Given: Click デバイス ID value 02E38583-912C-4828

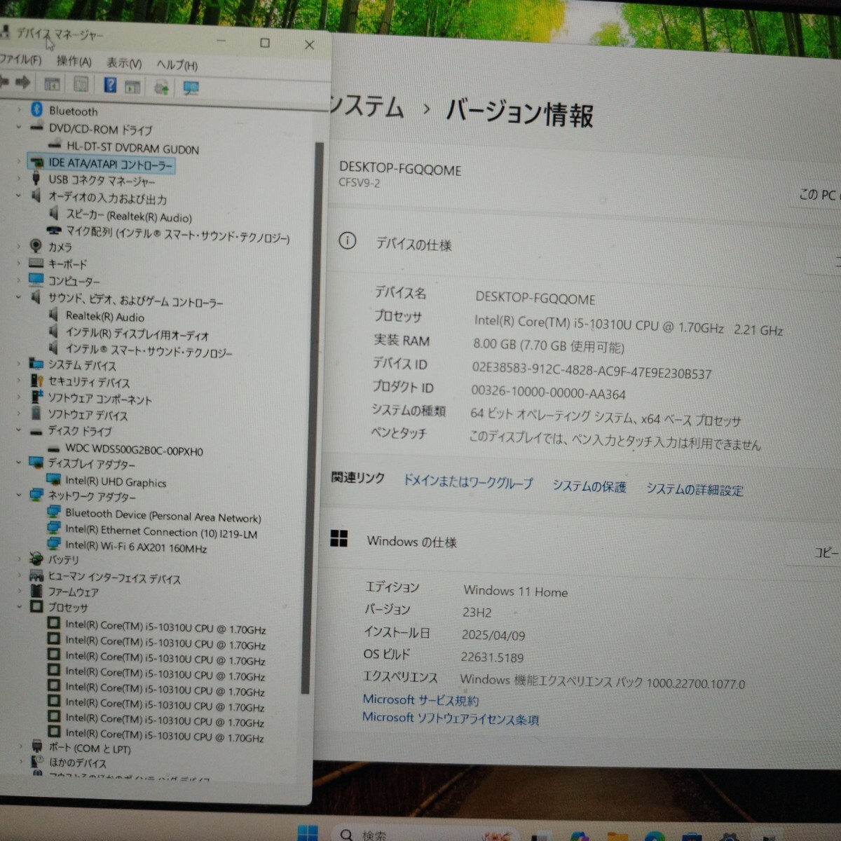Looking at the screenshot, I should pos(592,370).
